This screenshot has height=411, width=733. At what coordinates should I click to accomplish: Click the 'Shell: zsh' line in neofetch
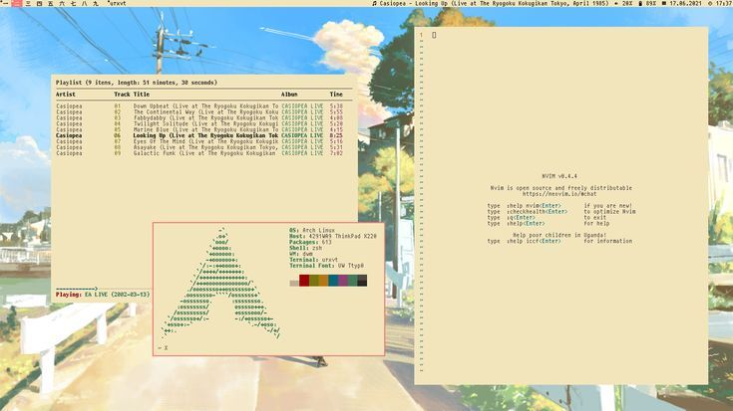(x=306, y=248)
